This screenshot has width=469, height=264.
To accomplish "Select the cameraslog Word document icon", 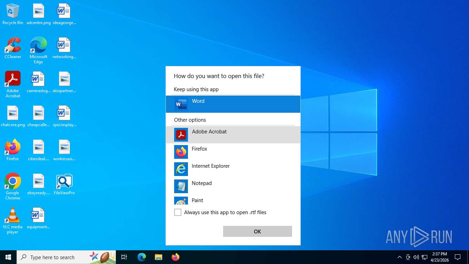I will pos(39,82).
